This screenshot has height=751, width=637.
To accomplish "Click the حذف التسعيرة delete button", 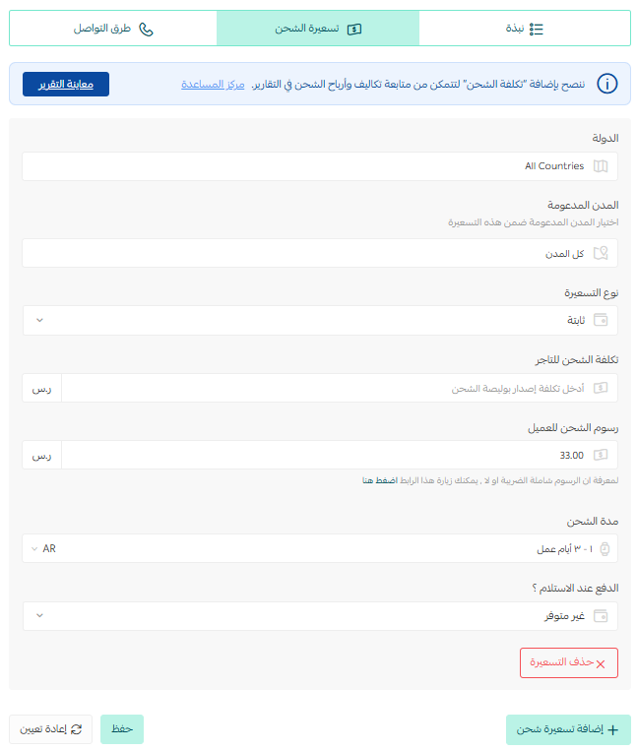I will coord(569,662).
